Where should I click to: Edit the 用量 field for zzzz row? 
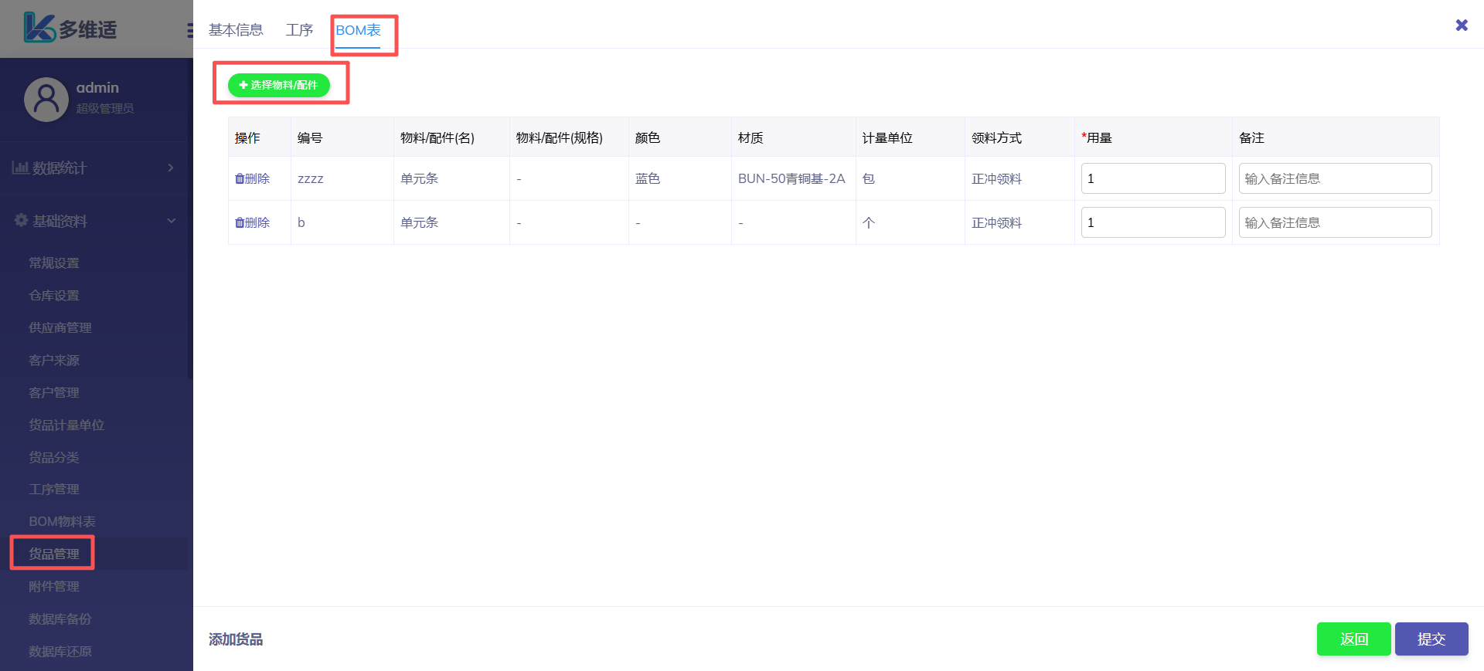(1152, 178)
